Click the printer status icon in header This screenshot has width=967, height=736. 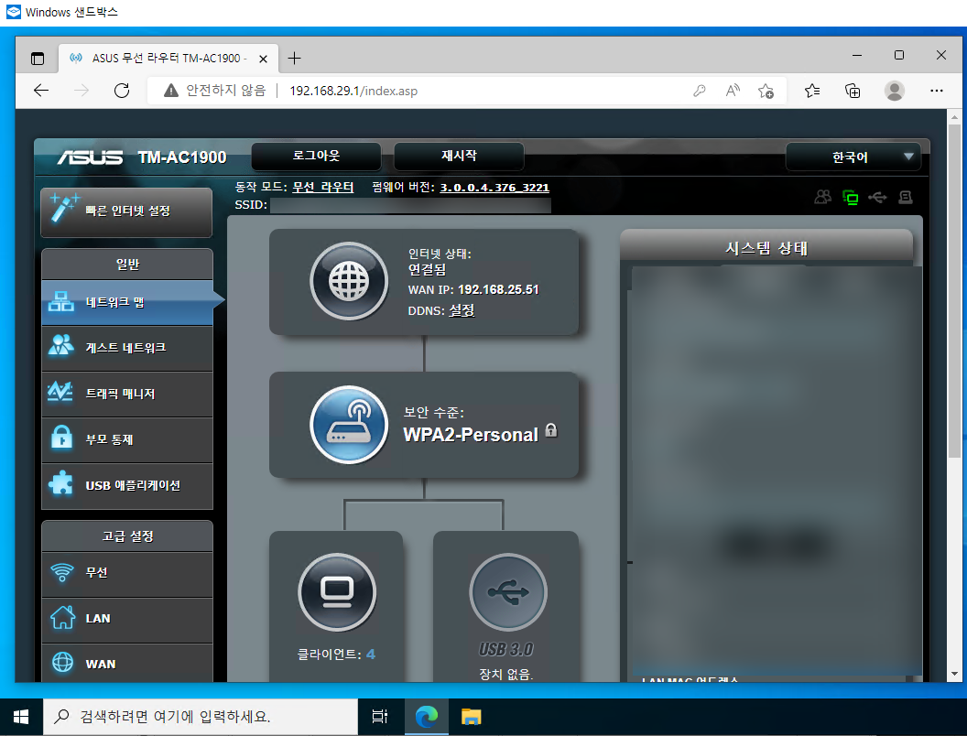tap(906, 197)
